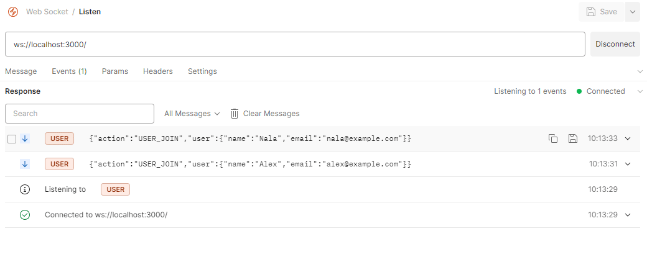
Task: Click the incoming arrow icon on Alex message
Action: pos(25,164)
